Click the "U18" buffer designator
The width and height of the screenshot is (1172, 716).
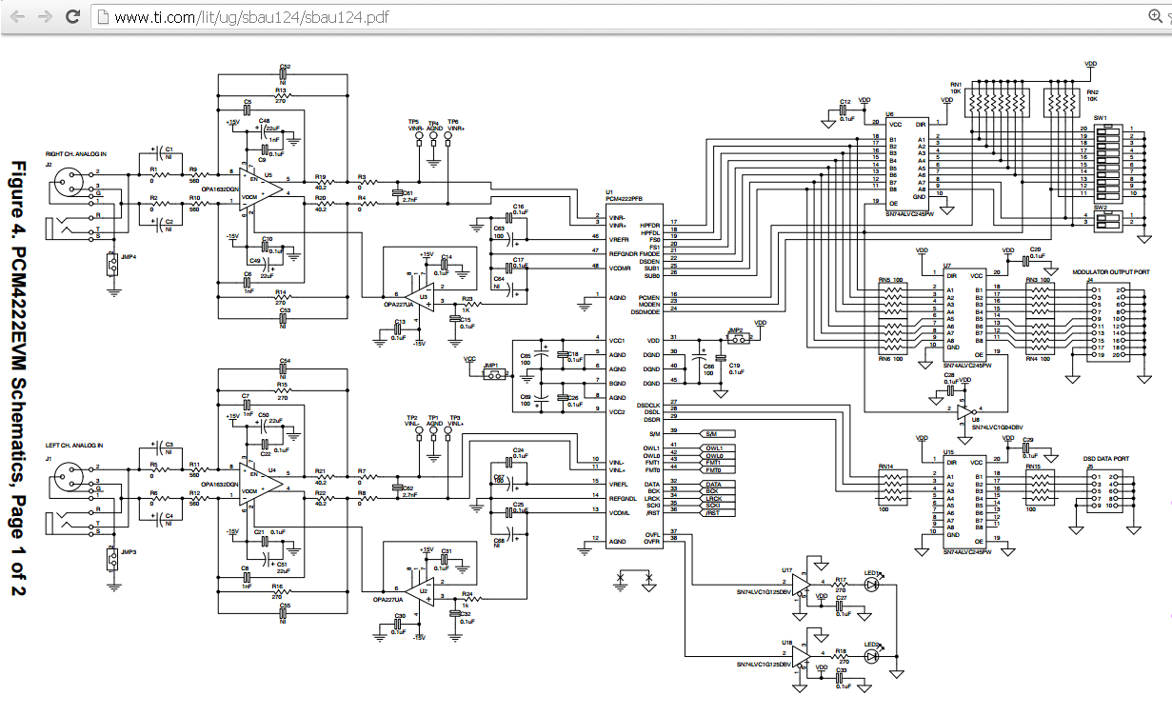click(786, 644)
